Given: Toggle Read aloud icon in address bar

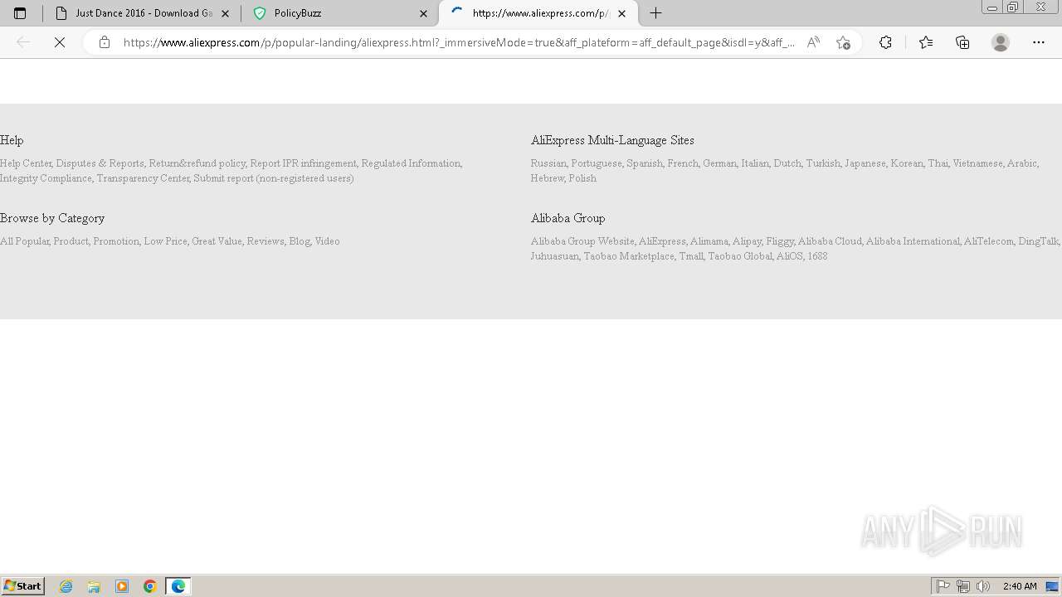Looking at the screenshot, I should [x=813, y=42].
